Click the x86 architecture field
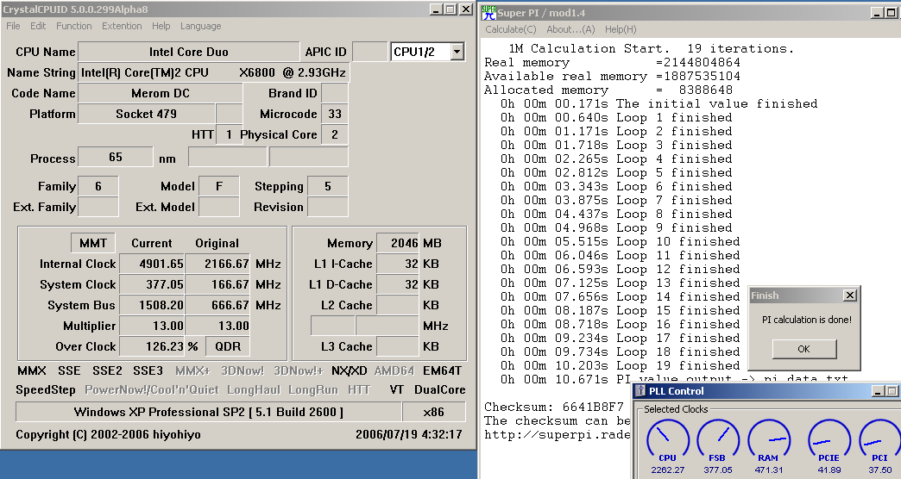 433,412
